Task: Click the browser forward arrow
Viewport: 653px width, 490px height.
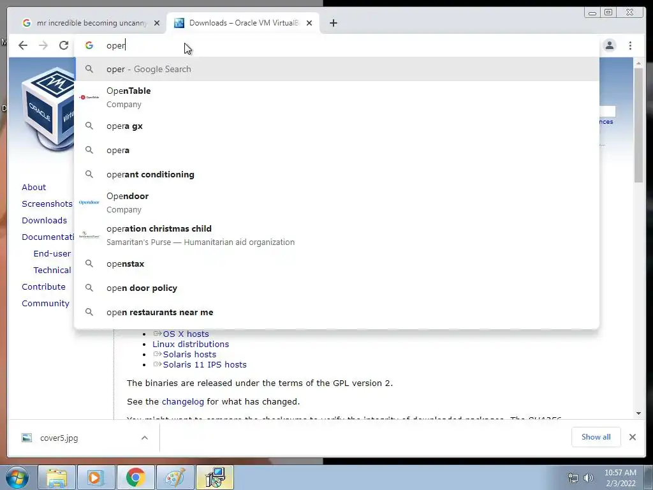Action: 43,45
